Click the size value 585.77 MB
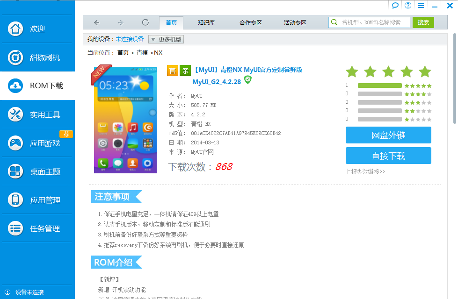The width and height of the screenshot is (458, 299). (204, 105)
